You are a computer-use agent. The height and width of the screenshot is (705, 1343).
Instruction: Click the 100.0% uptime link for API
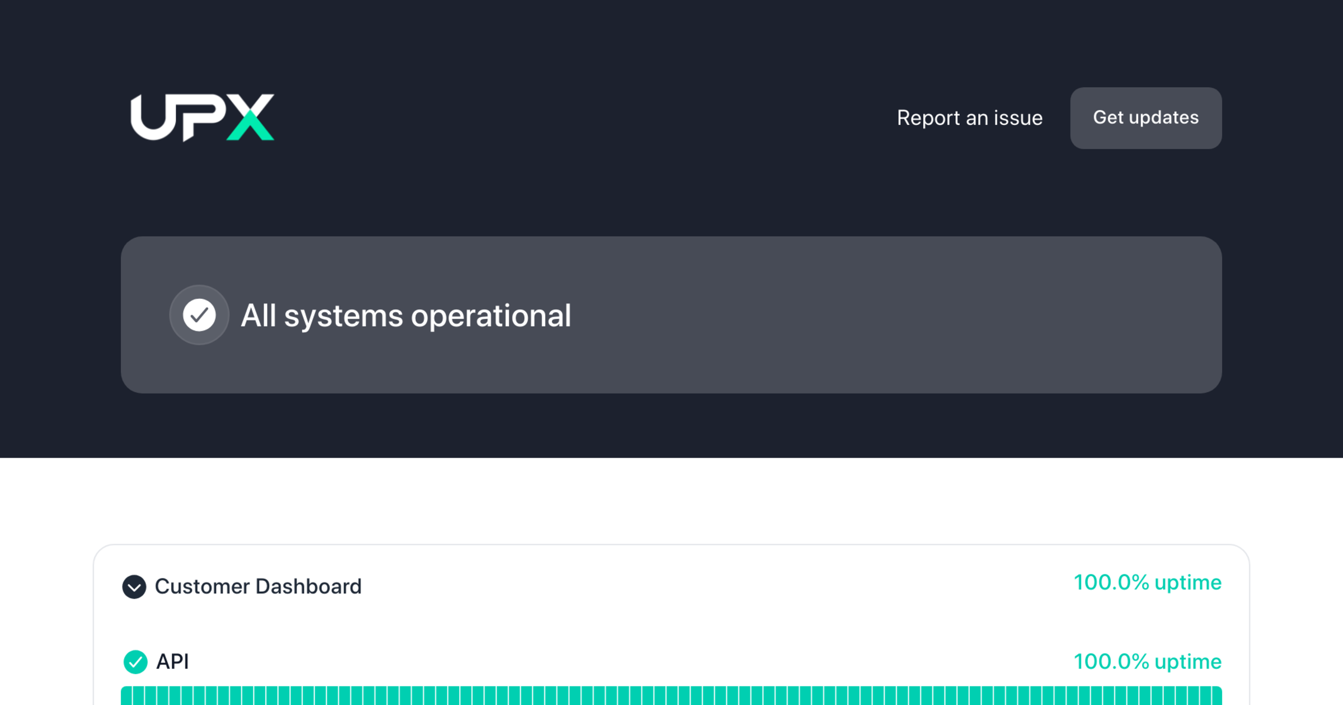pos(1148,662)
